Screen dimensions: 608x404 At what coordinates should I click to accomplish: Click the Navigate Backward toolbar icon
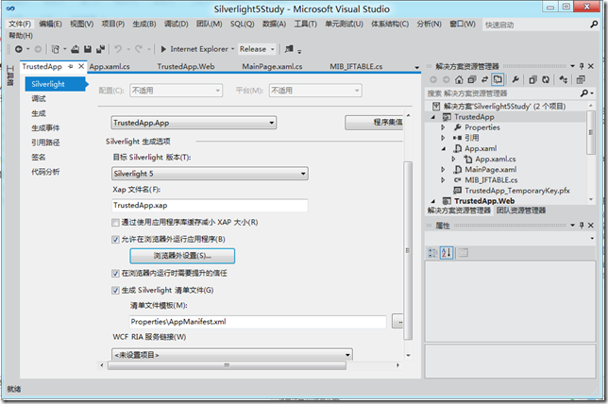click(x=18, y=49)
